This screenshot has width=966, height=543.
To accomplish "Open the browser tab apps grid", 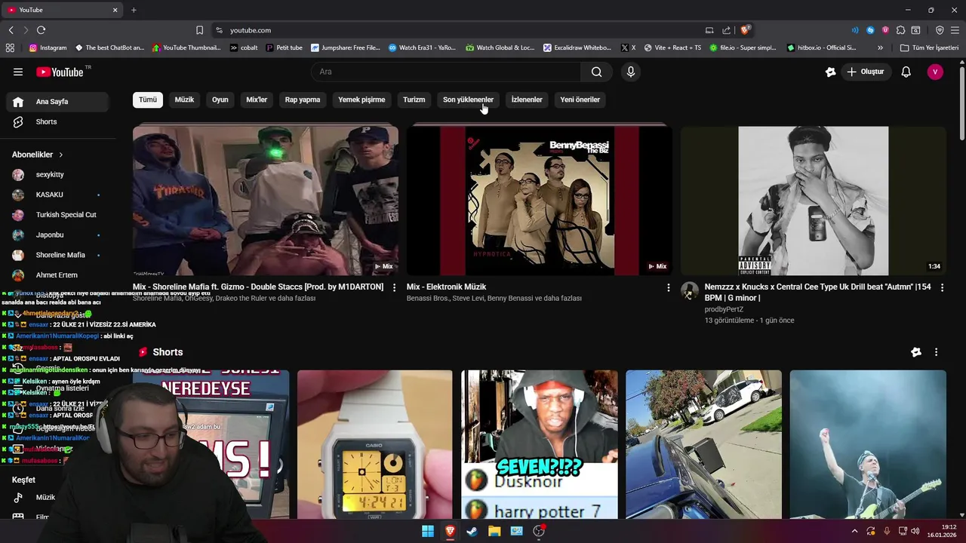I will pyautogui.click(x=10, y=48).
